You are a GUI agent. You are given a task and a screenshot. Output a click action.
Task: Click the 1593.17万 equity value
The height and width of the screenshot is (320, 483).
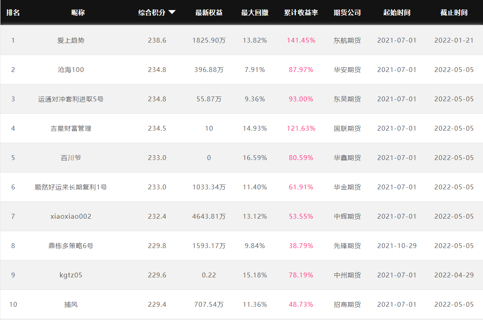click(209, 246)
